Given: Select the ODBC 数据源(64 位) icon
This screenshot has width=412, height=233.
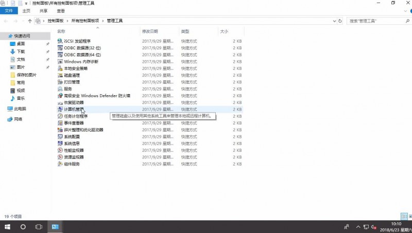Looking at the screenshot, I should (60, 55).
